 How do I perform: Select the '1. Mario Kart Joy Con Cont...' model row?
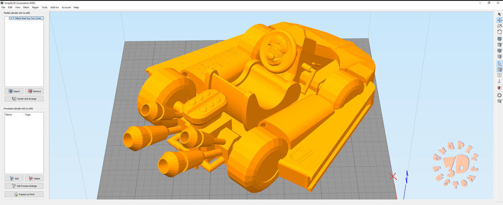pos(28,18)
